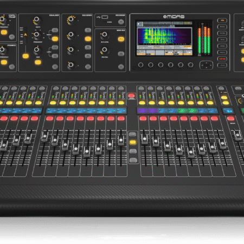Click the round View button in the Equaliser section
Image resolution: width=244 pixels, height=244 pixels.
tap(55, 67)
